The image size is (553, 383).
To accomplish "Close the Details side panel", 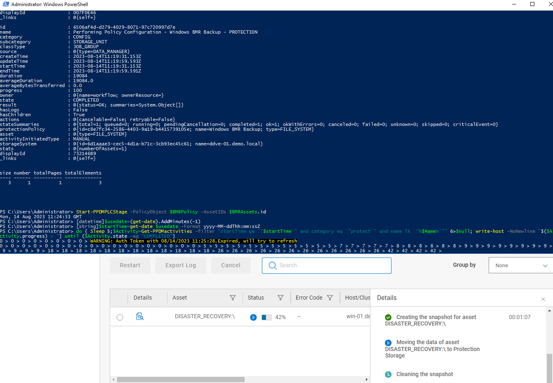I will pyautogui.click(x=543, y=299).
